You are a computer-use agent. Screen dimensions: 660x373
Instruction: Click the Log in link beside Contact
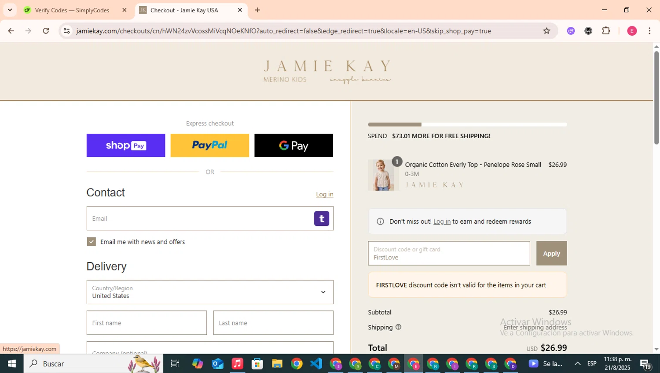[325, 194]
